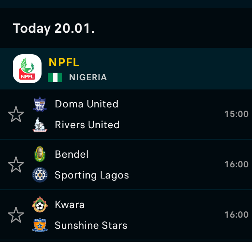This screenshot has height=242, width=252.
Task: Click the Sporting Lagos team crest
Action: click(40, 175)
